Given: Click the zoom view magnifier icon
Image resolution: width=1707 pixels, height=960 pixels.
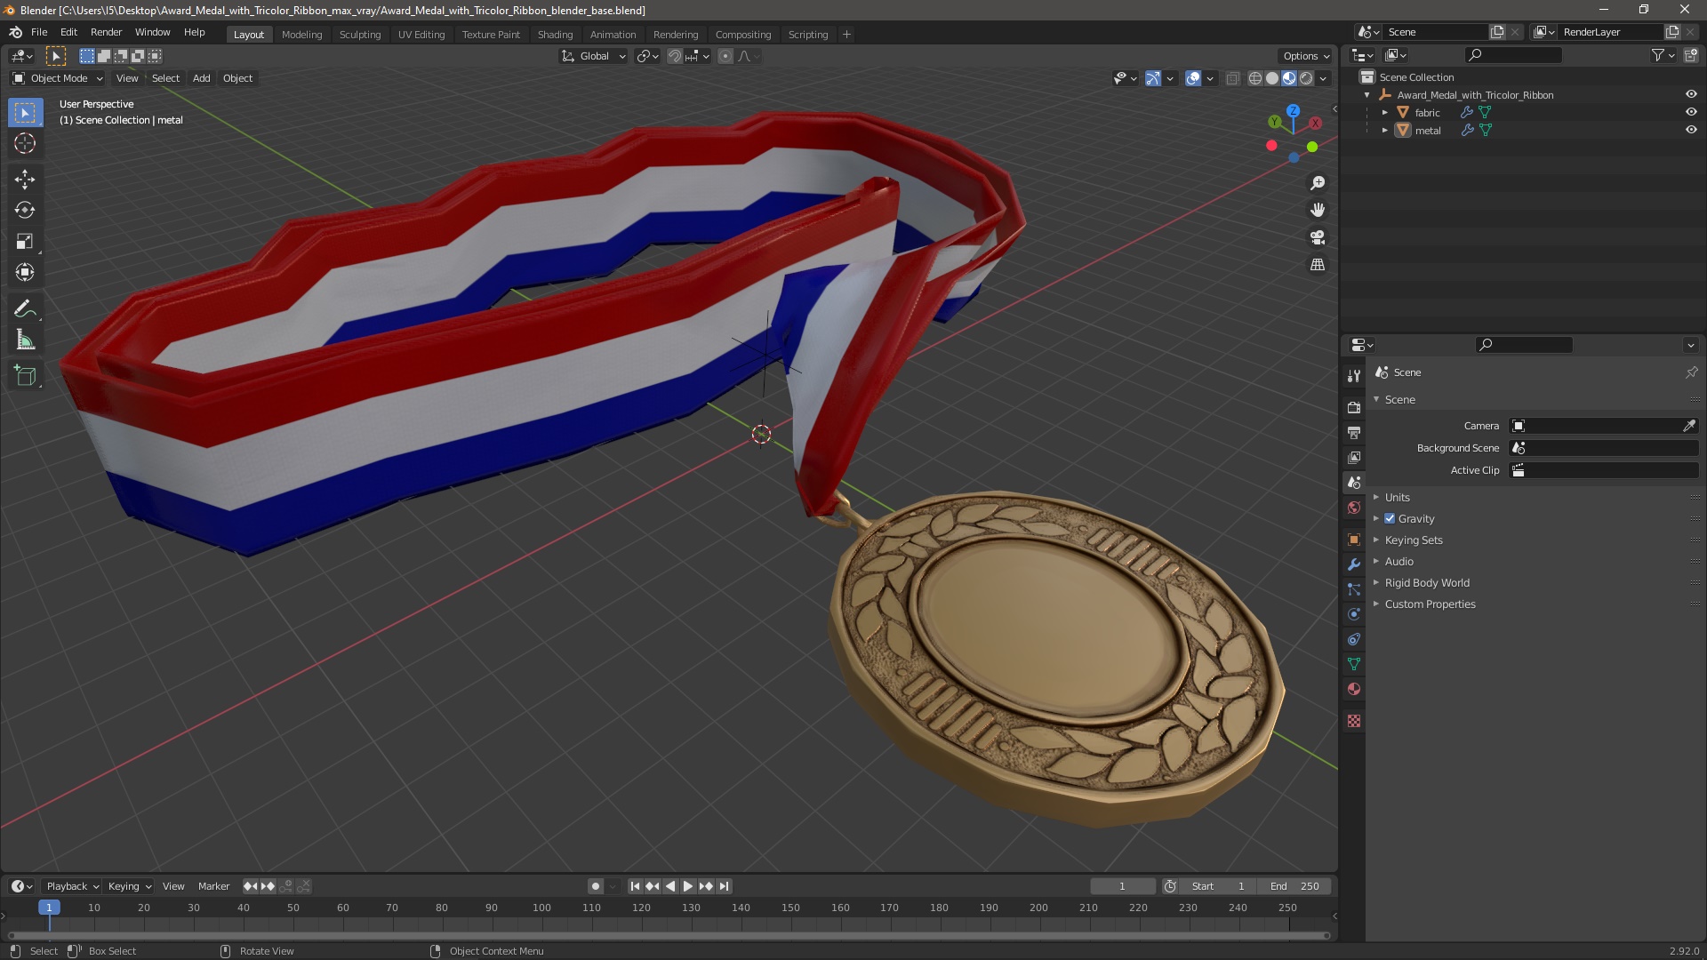Looking at the screenshot, I should (1318, 182).
